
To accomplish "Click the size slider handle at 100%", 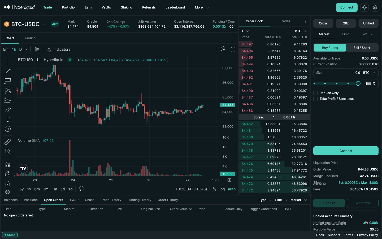I will 358,83.
